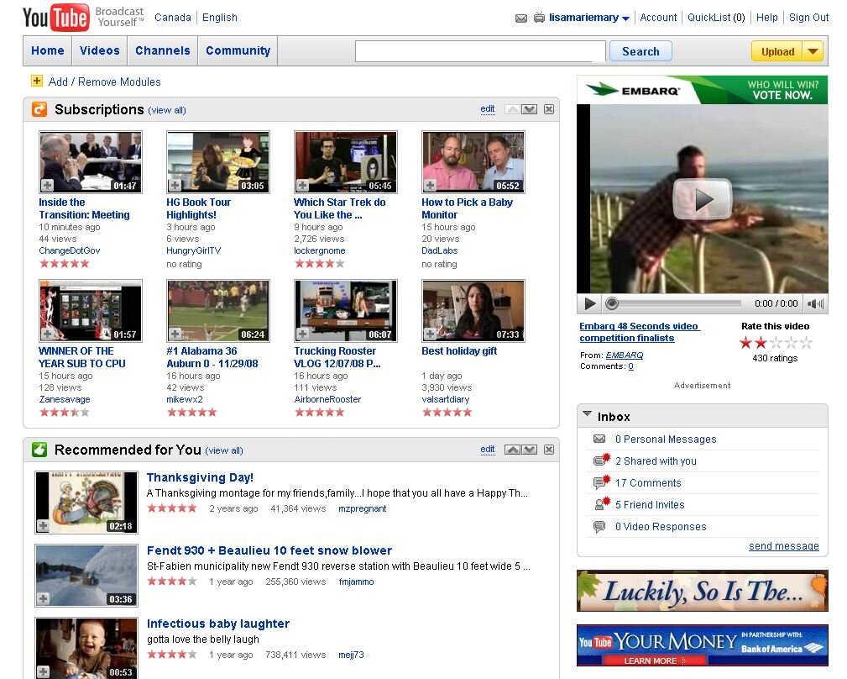Click the yellow plus Add/Remove Modules icon
The width and height of the screenshot is (847, 679).
37,82
